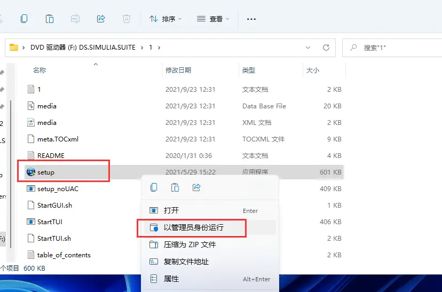The image size is (442, 292).
Task: Select the meta.TOCxml file
Action: click(58, 139)
